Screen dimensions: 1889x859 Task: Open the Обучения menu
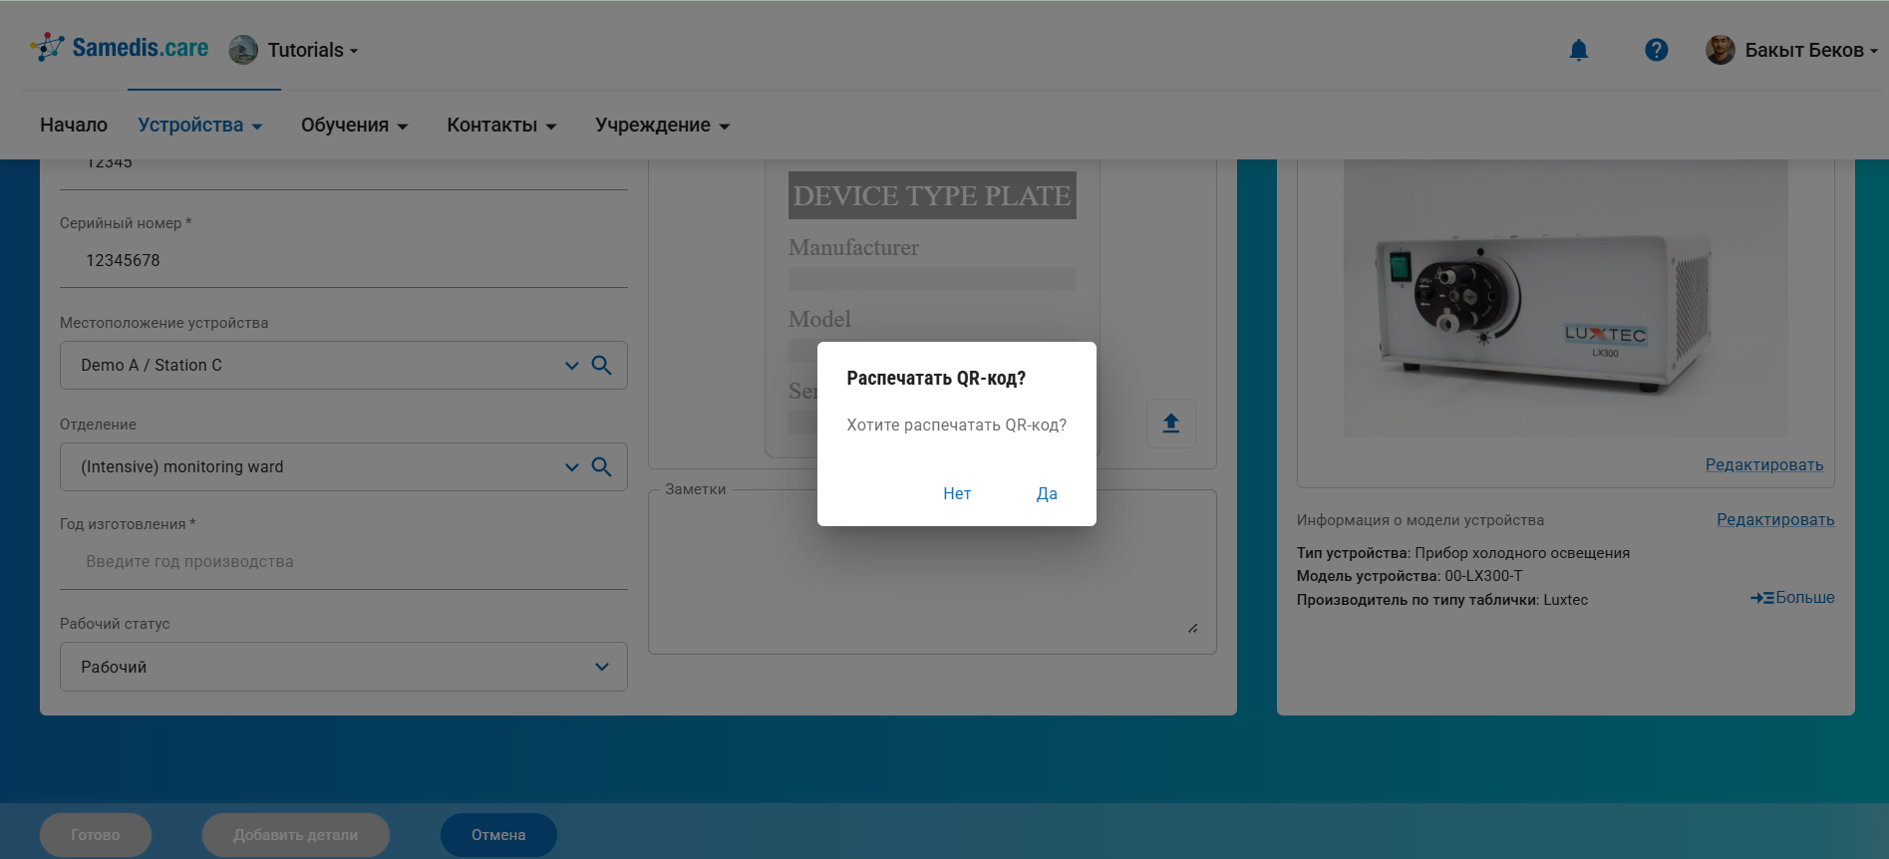[354, 126]
